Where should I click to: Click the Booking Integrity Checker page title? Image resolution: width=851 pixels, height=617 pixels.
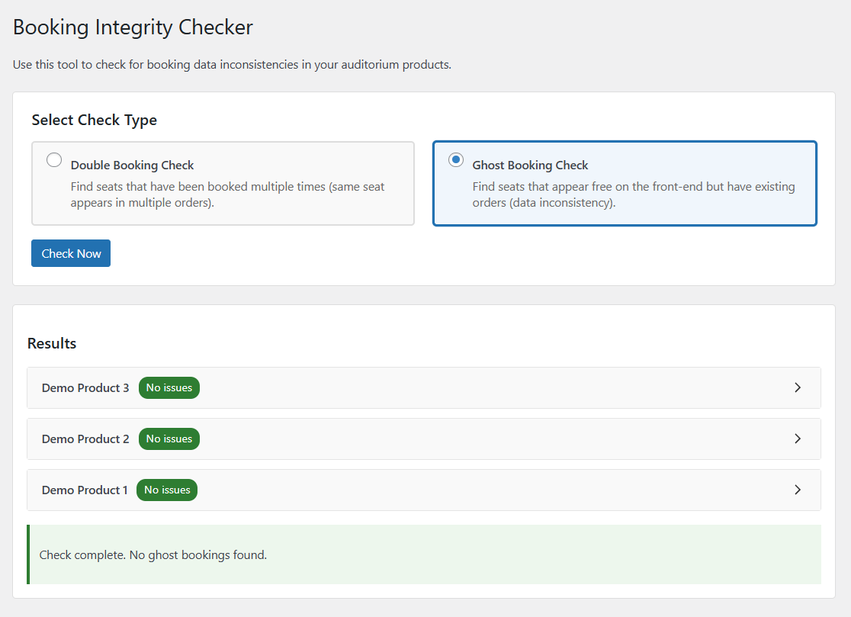click(x=133, y=27)
